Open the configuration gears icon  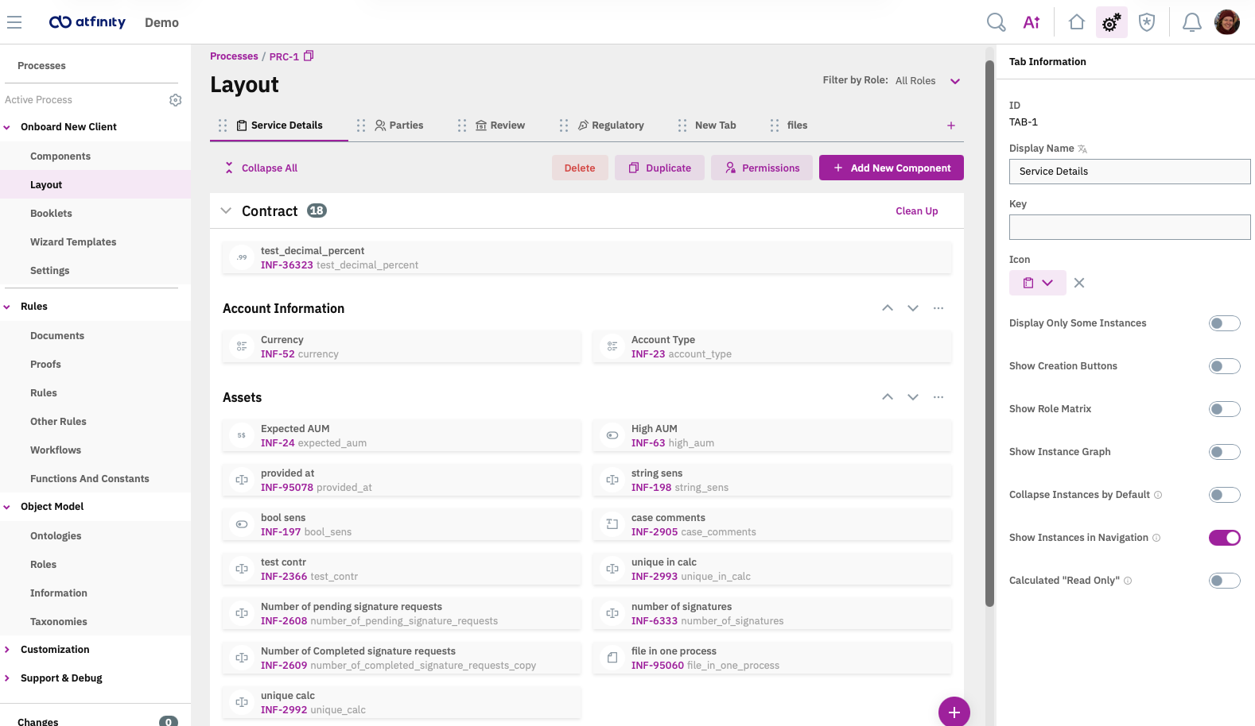click(x=1112, y=22)
